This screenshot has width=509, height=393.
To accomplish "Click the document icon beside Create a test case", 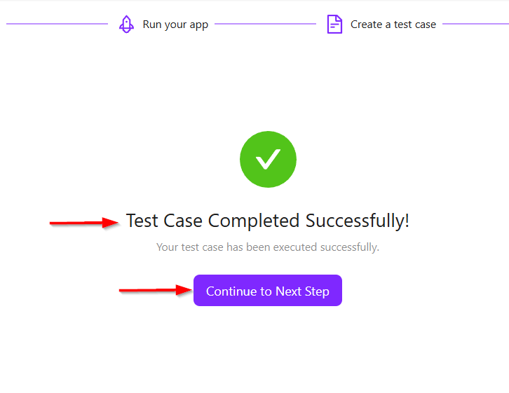I will click(334, 25).
